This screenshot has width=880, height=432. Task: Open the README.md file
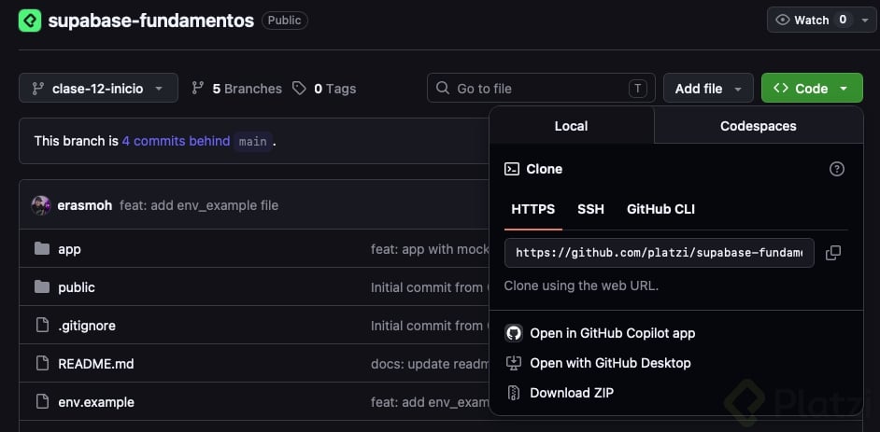coord(96,364)
